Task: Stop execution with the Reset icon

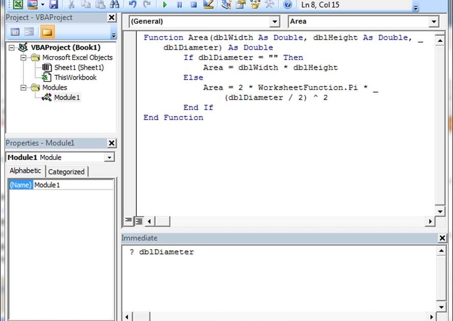Action: [x=194, y=5]
